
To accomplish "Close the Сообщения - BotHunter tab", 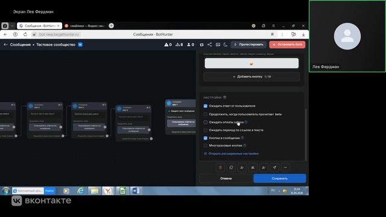I will (x=59, y=25).
